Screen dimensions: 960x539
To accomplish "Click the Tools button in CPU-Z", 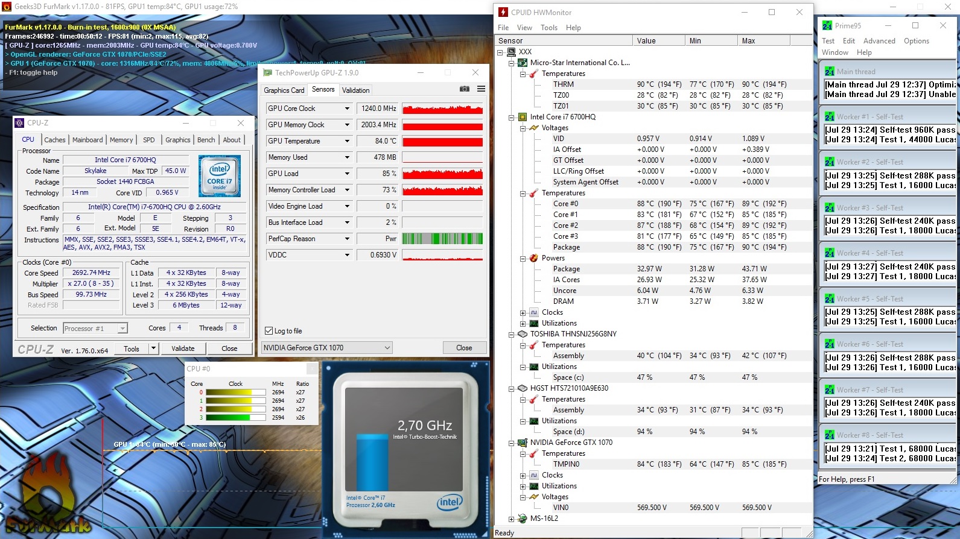I will pos(132,348).
